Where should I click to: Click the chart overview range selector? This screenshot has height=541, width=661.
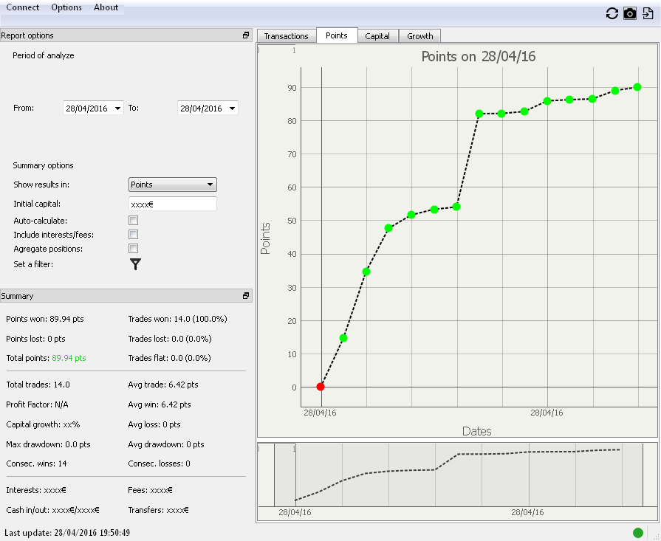point(457,474)
